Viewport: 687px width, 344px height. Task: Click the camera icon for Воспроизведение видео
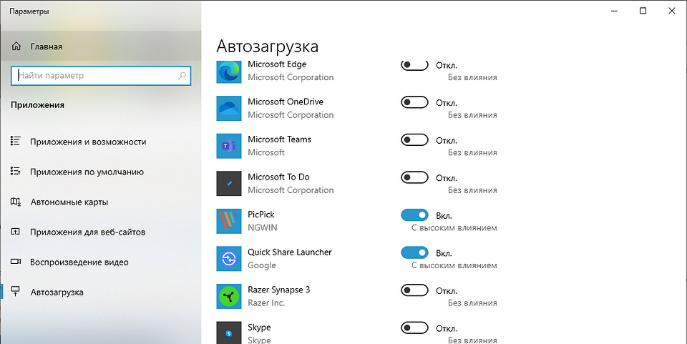tap(15, 262)
